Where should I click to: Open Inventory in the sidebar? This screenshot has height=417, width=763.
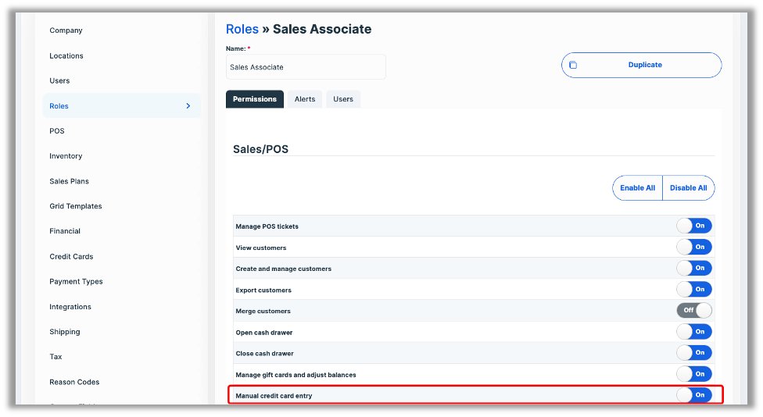[66, 156]
